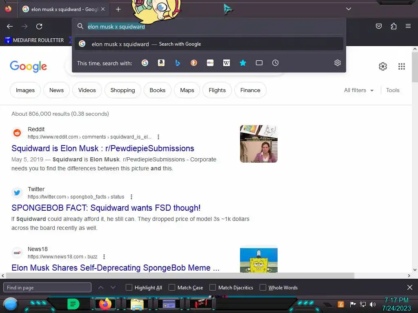
Task: Open the green notes app in taskbar
Action: 73,304
